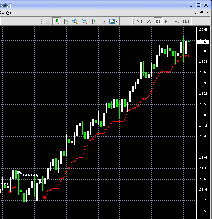The width and height of the screenshot is (212, 219).
Task: Select the Line Chart icon
Action: pos(66,21)
